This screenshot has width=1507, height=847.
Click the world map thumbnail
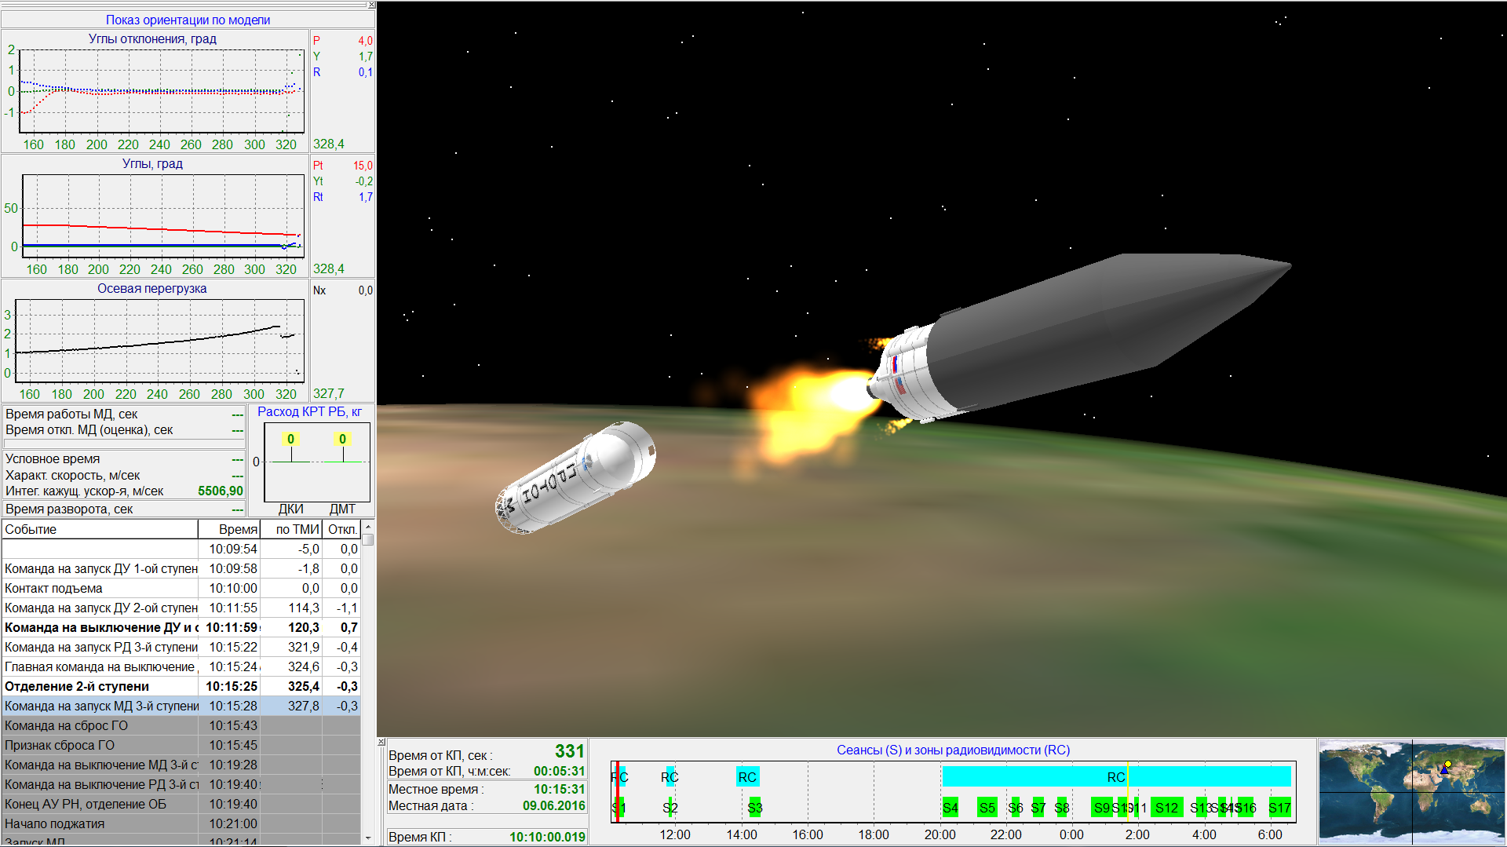coord(1411,792)
